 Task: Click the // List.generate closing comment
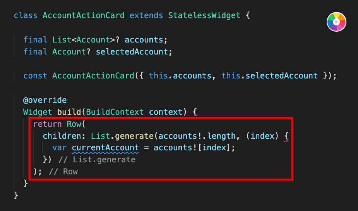pyautogui.click(x=97, y=160)
